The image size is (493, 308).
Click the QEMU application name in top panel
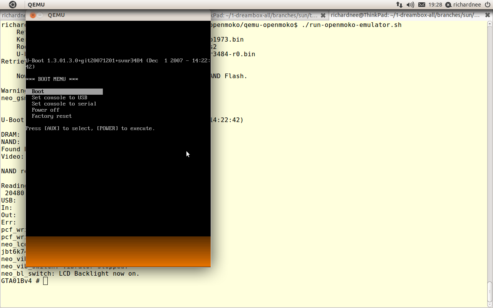36,5
